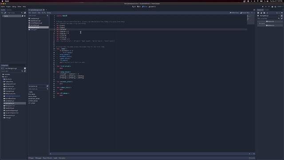
Task: Open the Debugger bottom panel
Action: (38, 158)
